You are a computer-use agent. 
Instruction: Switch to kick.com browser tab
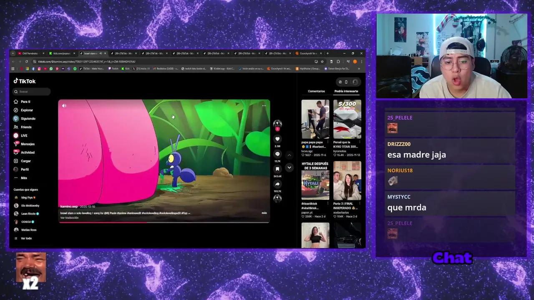pos(62,53)
